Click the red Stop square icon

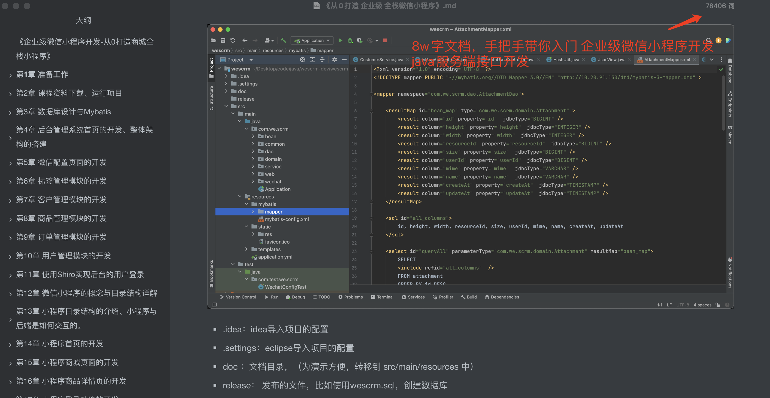(385, 40)
